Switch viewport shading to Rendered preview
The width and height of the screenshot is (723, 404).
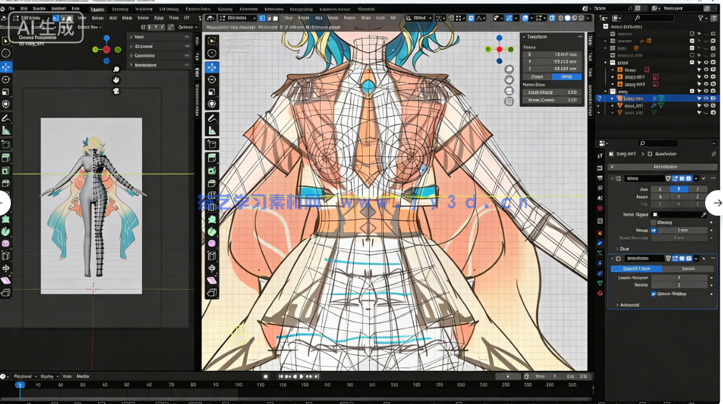point(581,19)
